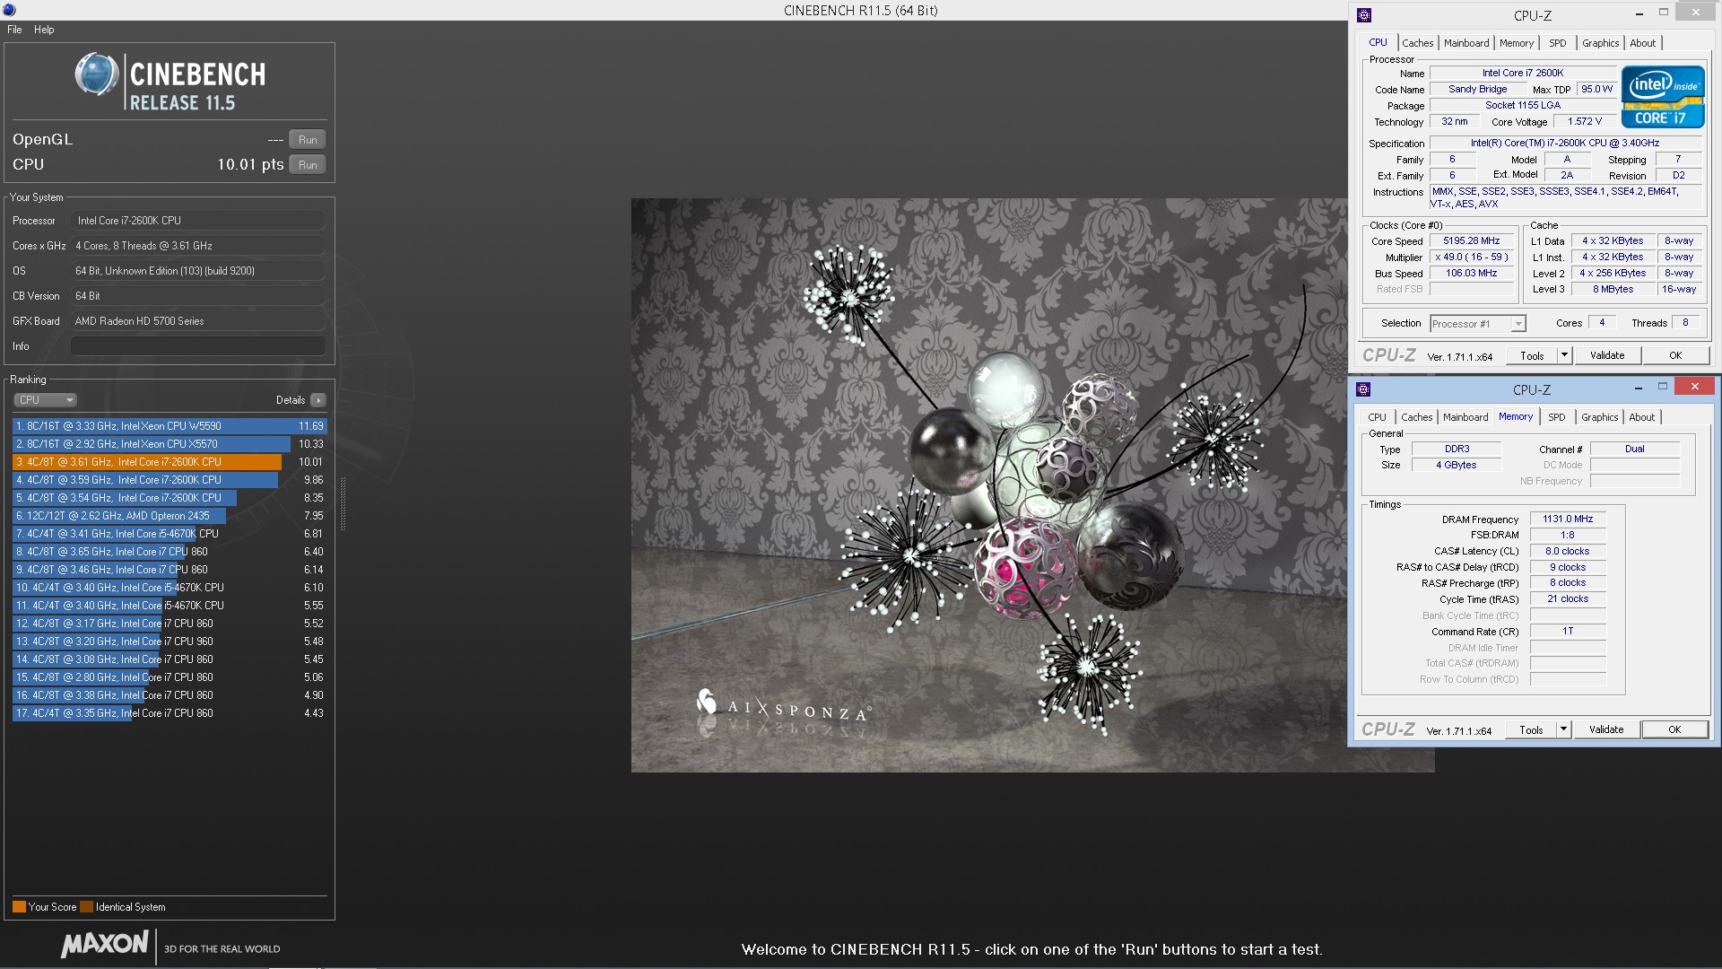Viewport: 1722px width, 969px height.
Task: Open the Details arrow in Ranking panel
Action: (318, 400)
